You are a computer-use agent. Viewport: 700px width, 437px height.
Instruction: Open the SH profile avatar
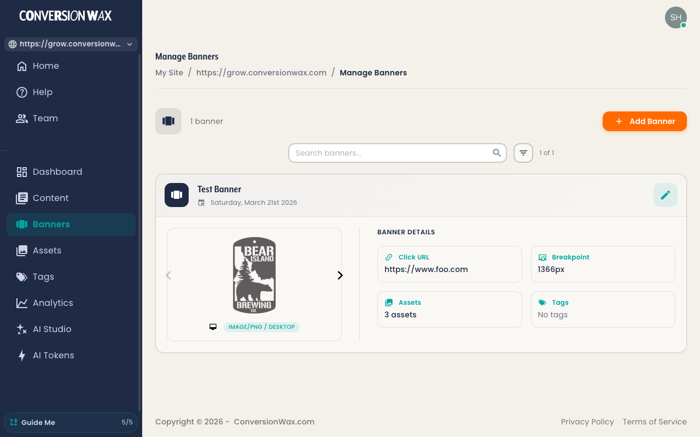[x=676, y=17]
